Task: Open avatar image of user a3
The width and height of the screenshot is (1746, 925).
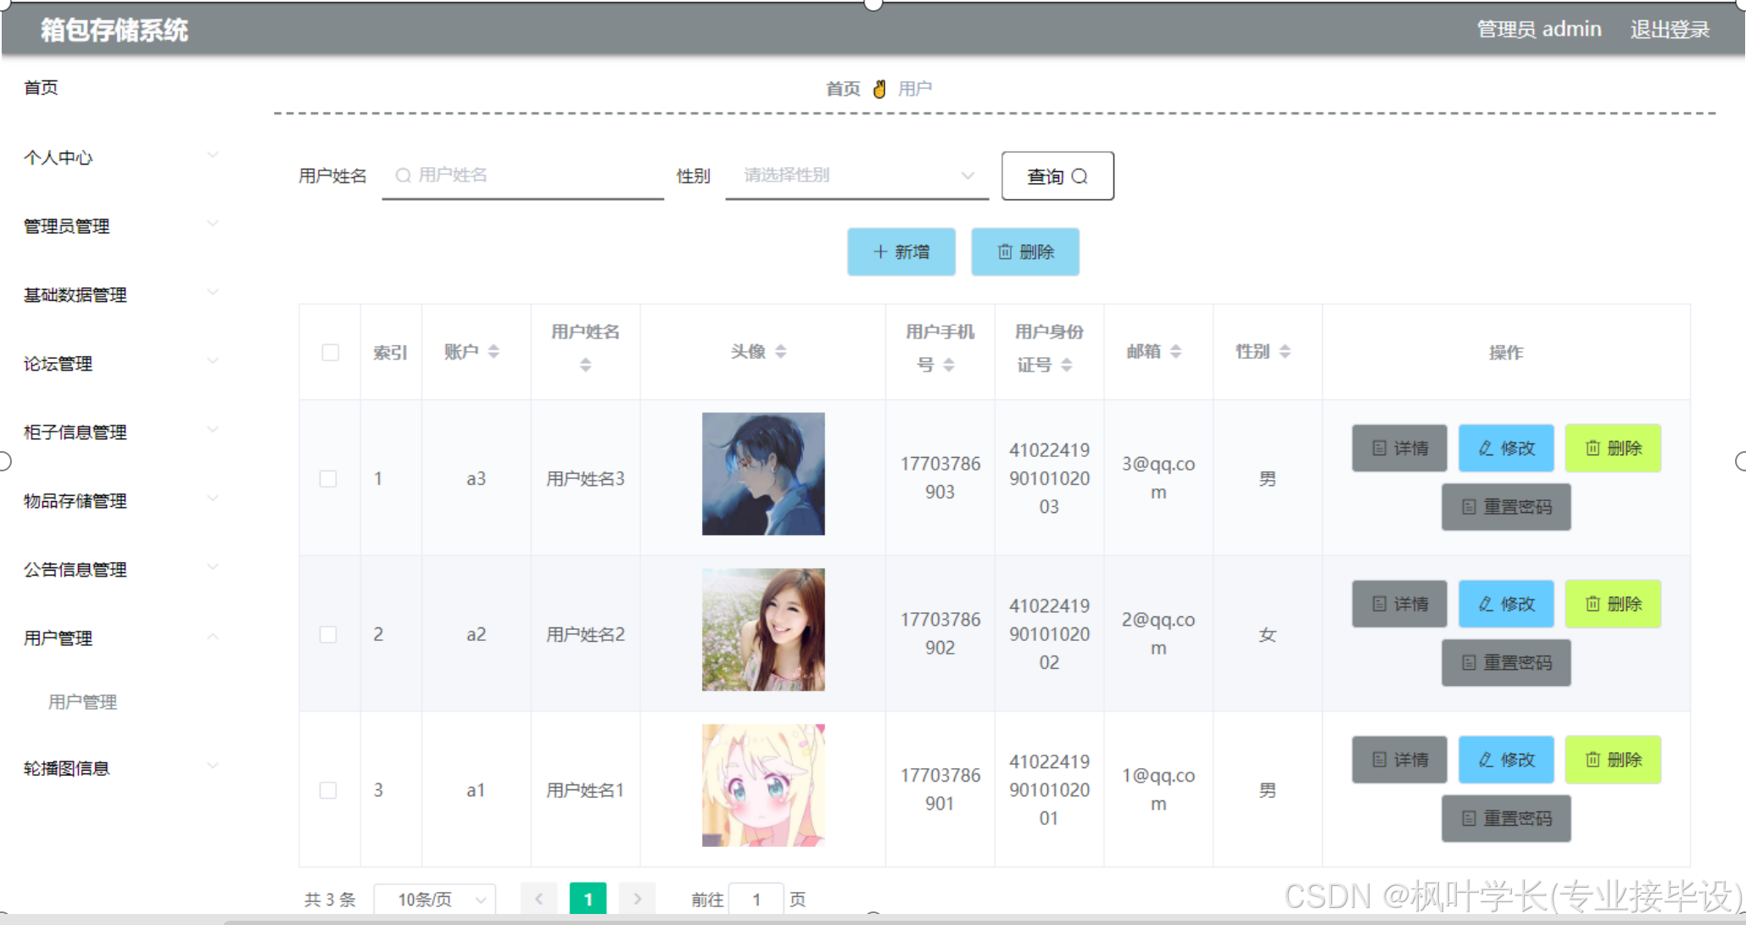Action: (763, 474)
